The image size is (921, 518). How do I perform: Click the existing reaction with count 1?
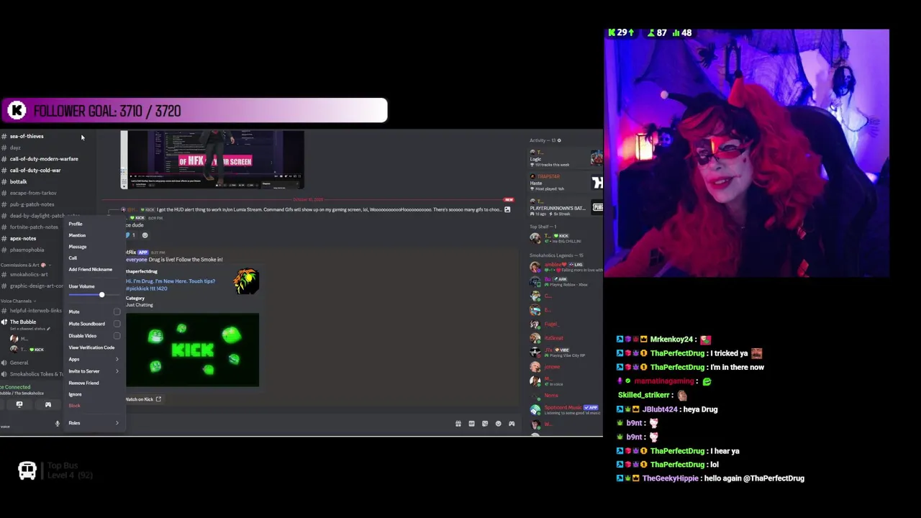pos(131,235)
